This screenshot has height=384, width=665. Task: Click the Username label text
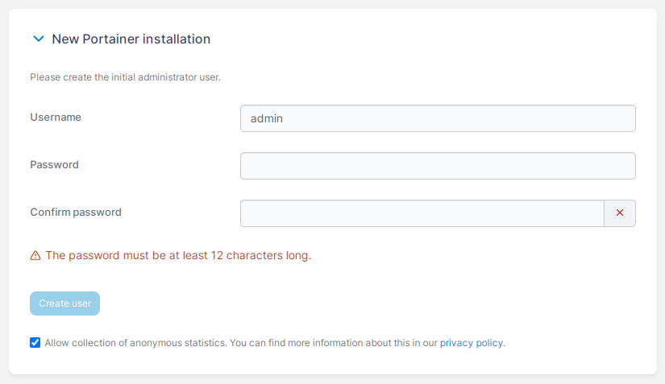coord(56,118)
